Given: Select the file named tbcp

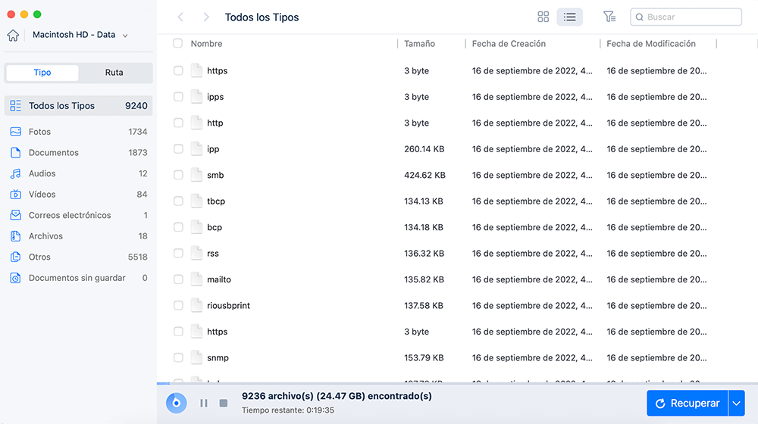Looking at the screenshot, I should 216,201.
